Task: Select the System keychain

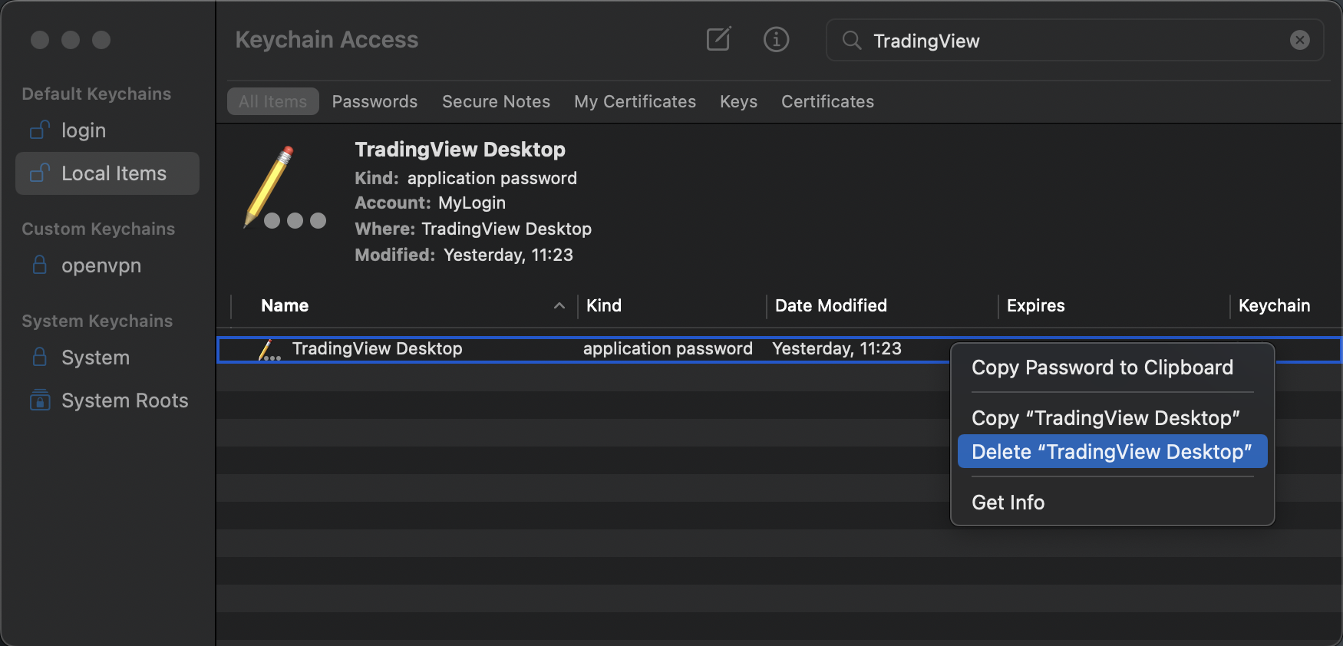Action: pos(95,358)
